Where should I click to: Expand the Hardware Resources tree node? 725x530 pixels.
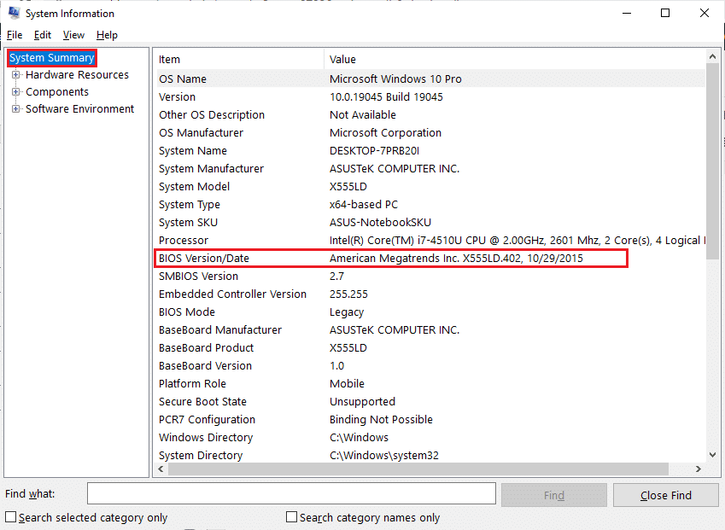click(15, 75)
